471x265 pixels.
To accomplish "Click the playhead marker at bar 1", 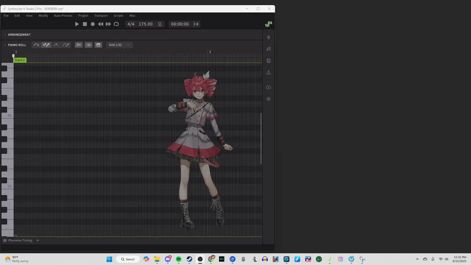I will click(x=13, y=56).
